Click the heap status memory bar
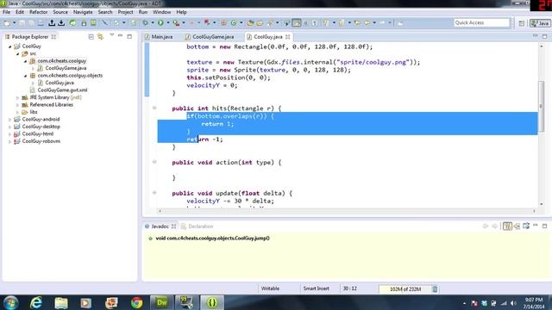This screenshot has height=310, width=552. [x=405, y=289]
